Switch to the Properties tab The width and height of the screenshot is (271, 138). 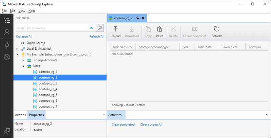(x=36, y=115)
